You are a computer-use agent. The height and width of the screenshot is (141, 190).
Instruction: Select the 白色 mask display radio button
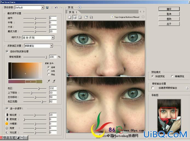(x=48, y=71)
